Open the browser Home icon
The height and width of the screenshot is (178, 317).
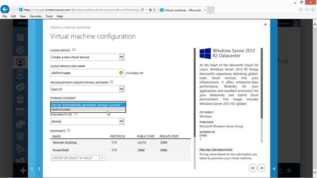[x=301, y=10]
